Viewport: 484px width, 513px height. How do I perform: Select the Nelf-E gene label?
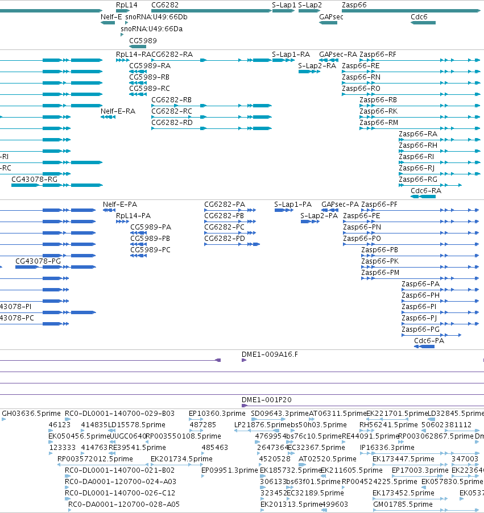tap(111, 16)
